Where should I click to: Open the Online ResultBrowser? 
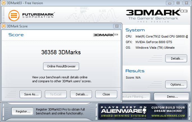tap(61, 66)
